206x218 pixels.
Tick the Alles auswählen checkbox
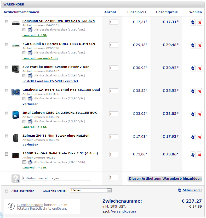(7, 191)
